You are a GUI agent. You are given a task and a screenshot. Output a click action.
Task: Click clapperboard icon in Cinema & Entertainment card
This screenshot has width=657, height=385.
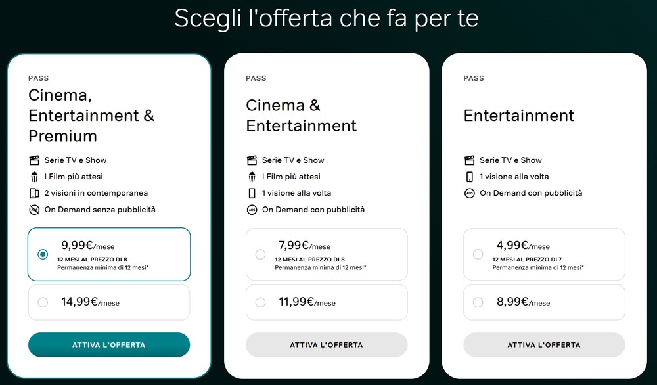252,160
